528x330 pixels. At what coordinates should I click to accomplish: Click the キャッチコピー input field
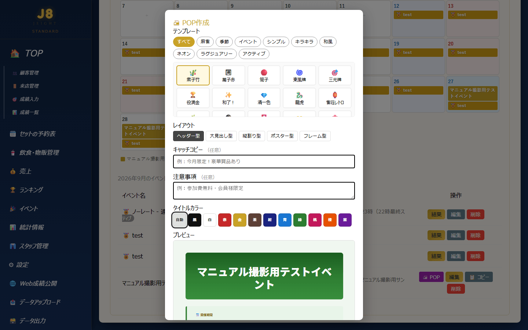click(264, 162)
